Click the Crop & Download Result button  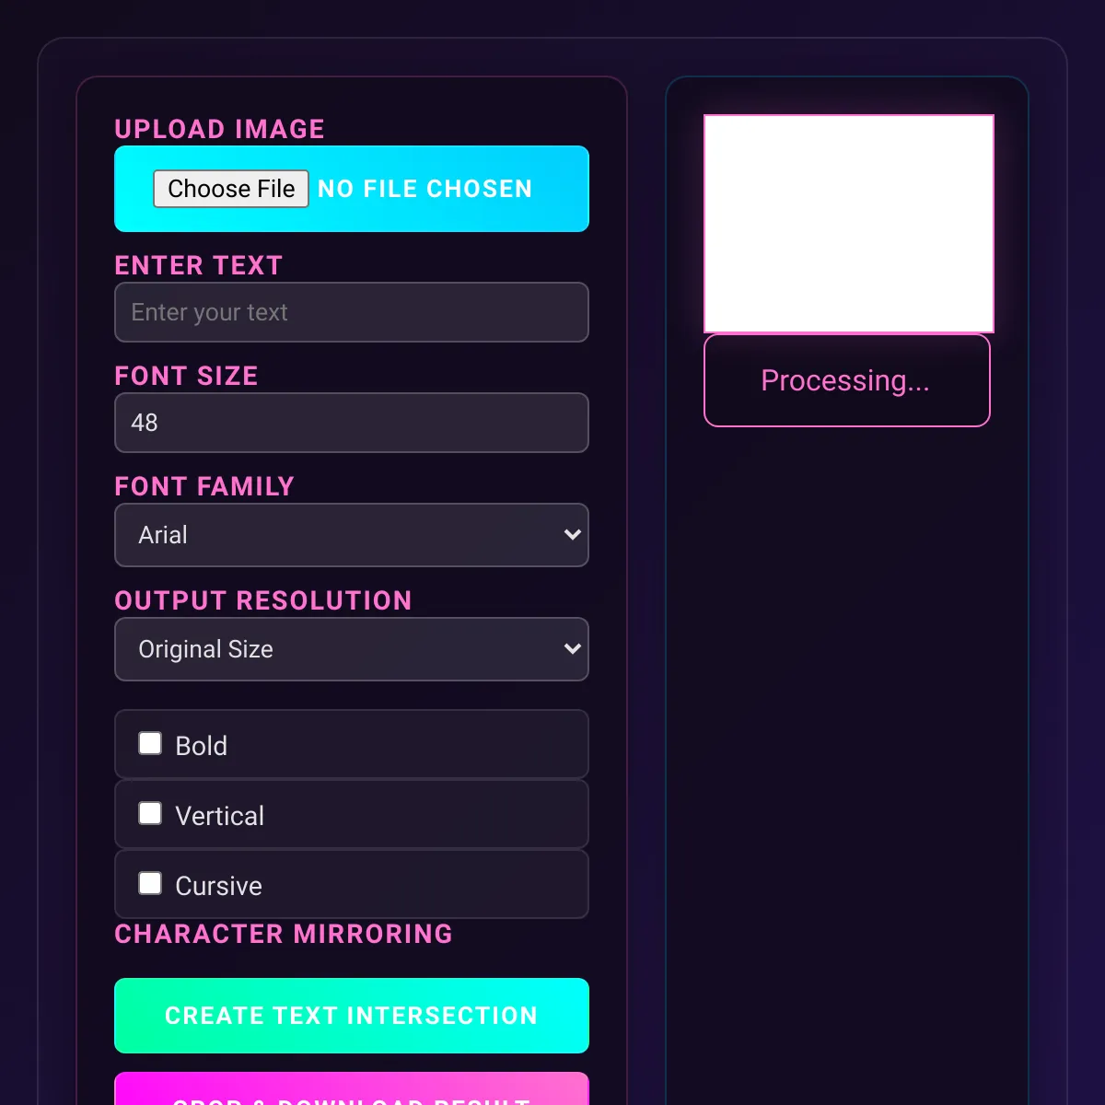pos(352,1089)
